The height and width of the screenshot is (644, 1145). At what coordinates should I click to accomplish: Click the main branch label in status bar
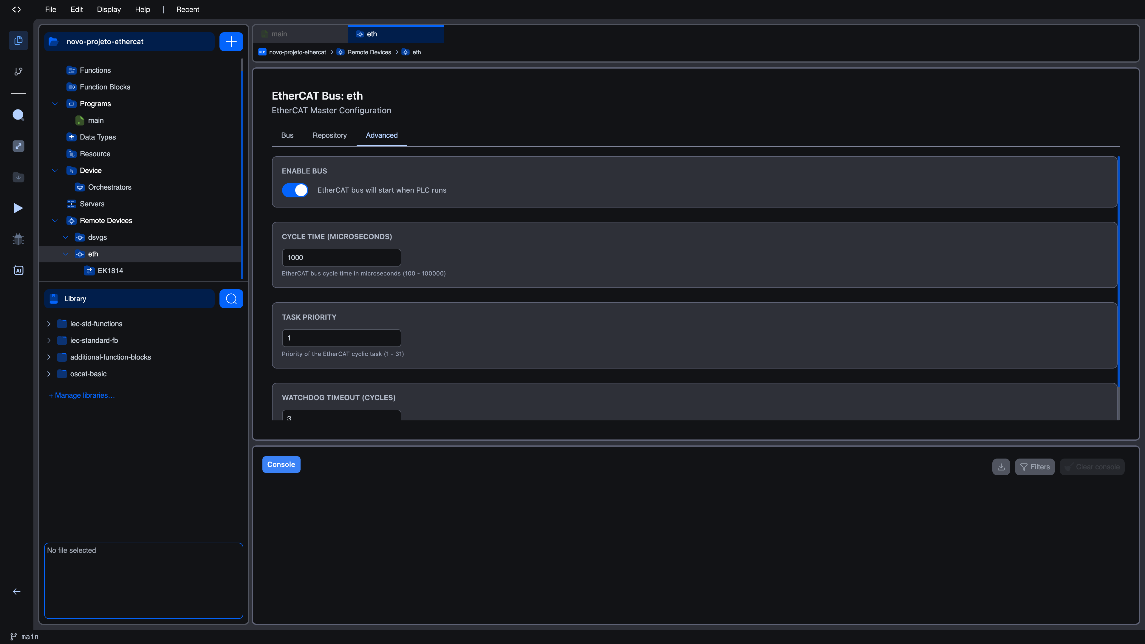(30, 637)
